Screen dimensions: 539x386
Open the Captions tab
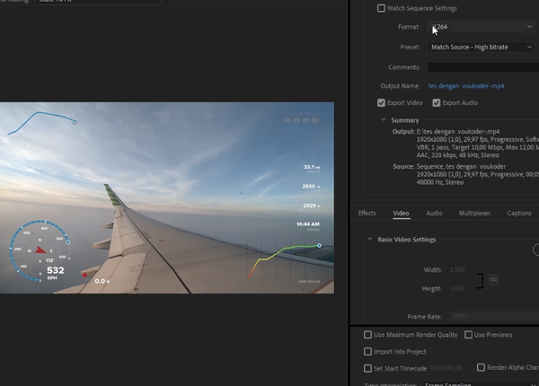point(519,214)
